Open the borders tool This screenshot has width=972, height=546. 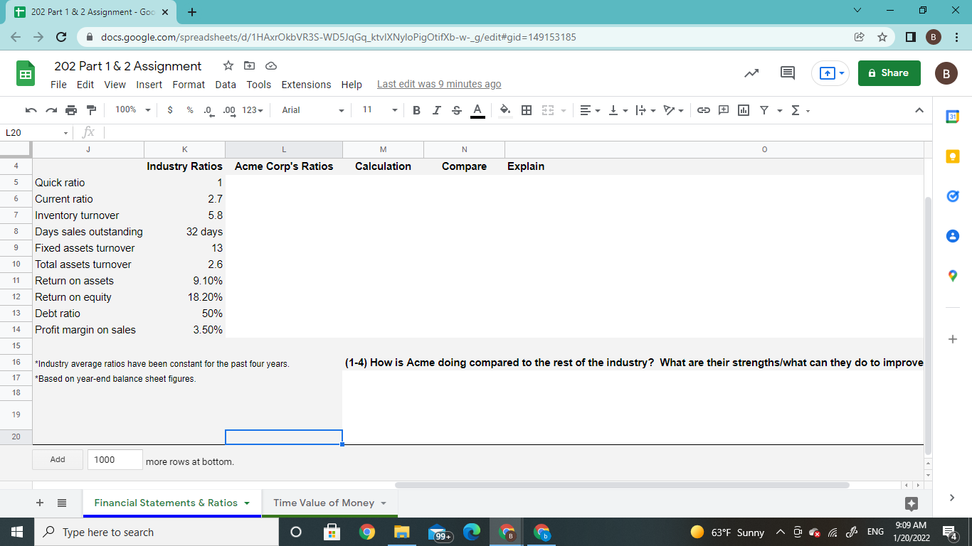(x=527, y=110)
